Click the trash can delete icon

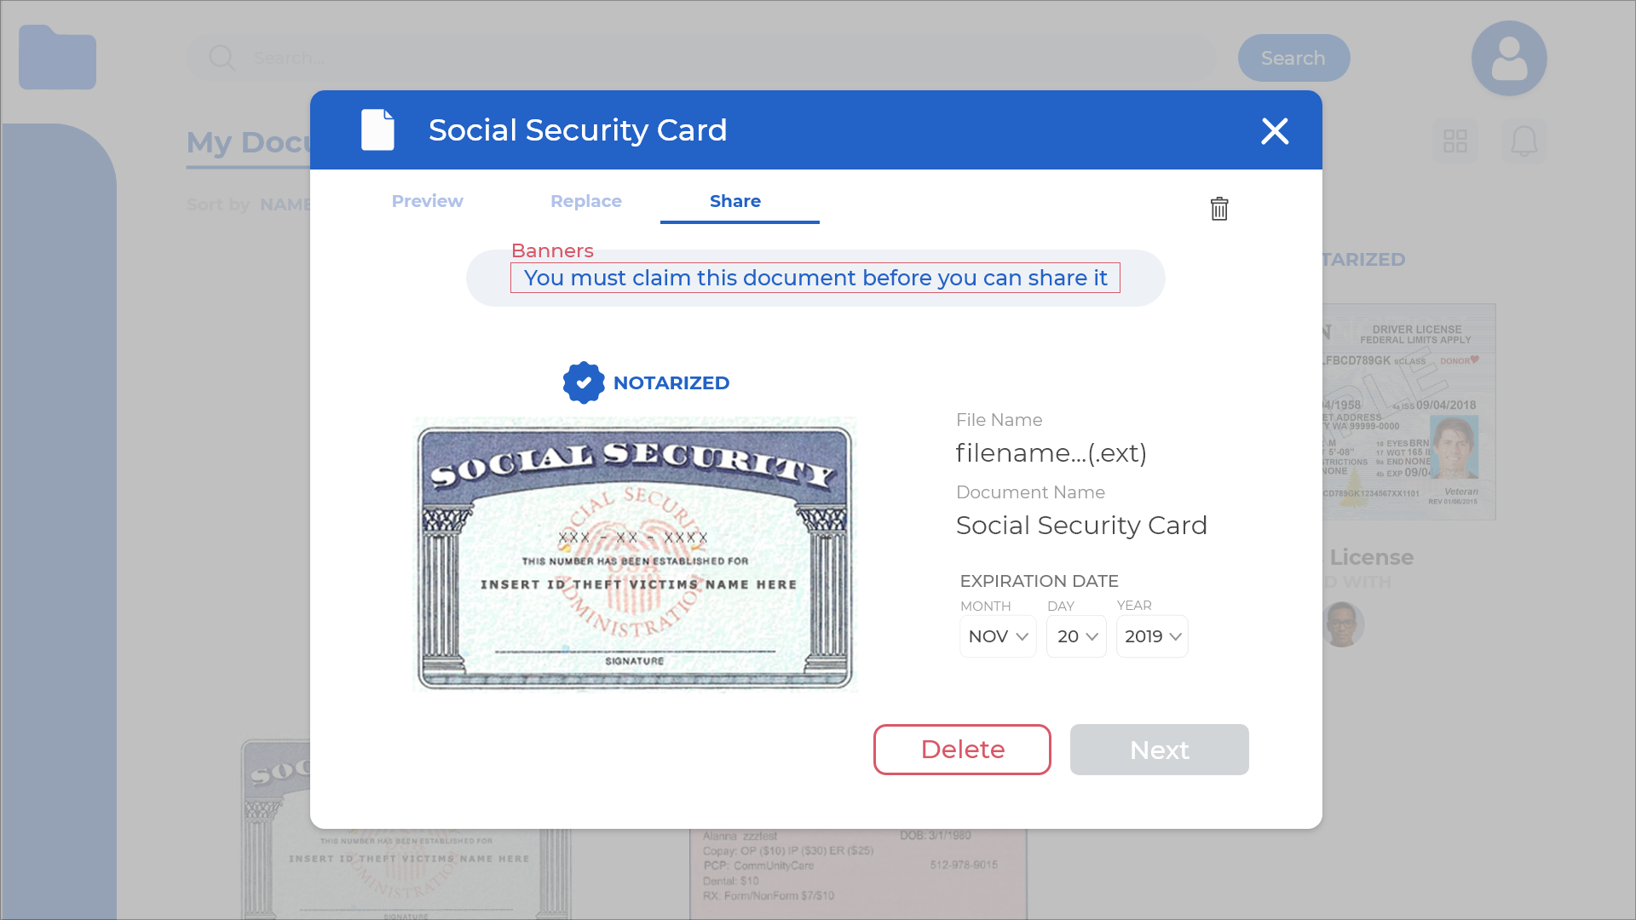point(1219,209)
